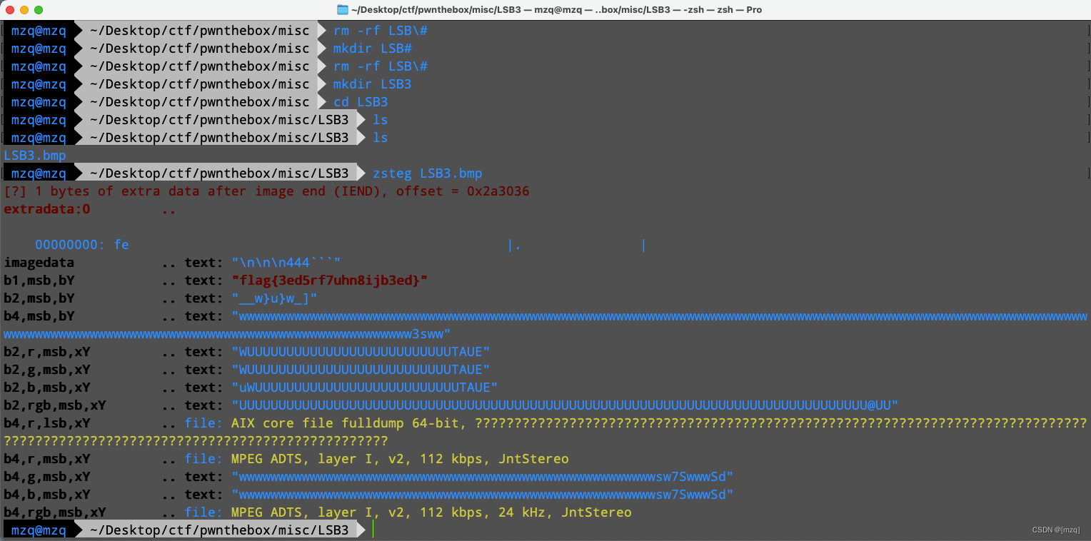Viewport: 1091px width, 541px height.
Task: Click the 'extradata:0' line label
Action: 47,209
